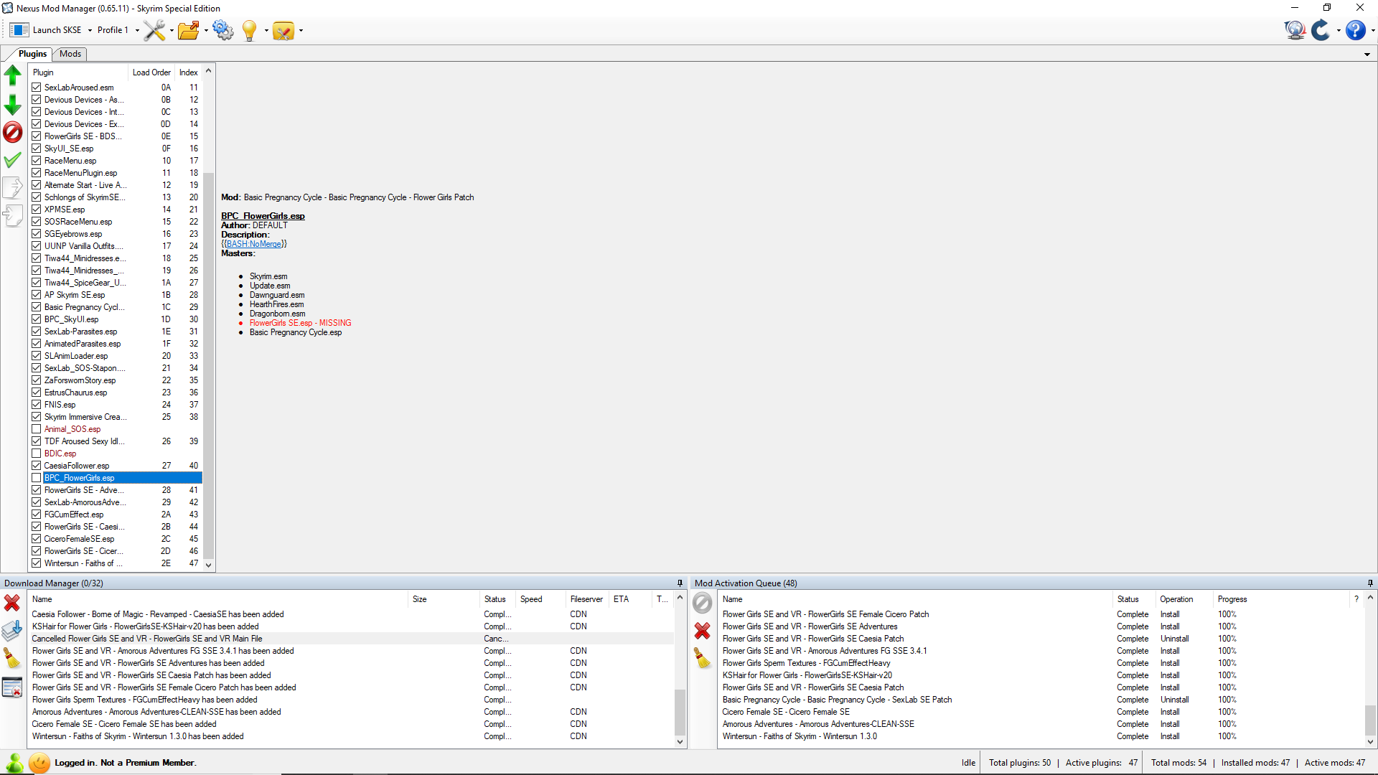Click the lightbulb tips icon
The width and height of the screenshot is (1378, 775).
pyautogui.click(x=249, y=30)
